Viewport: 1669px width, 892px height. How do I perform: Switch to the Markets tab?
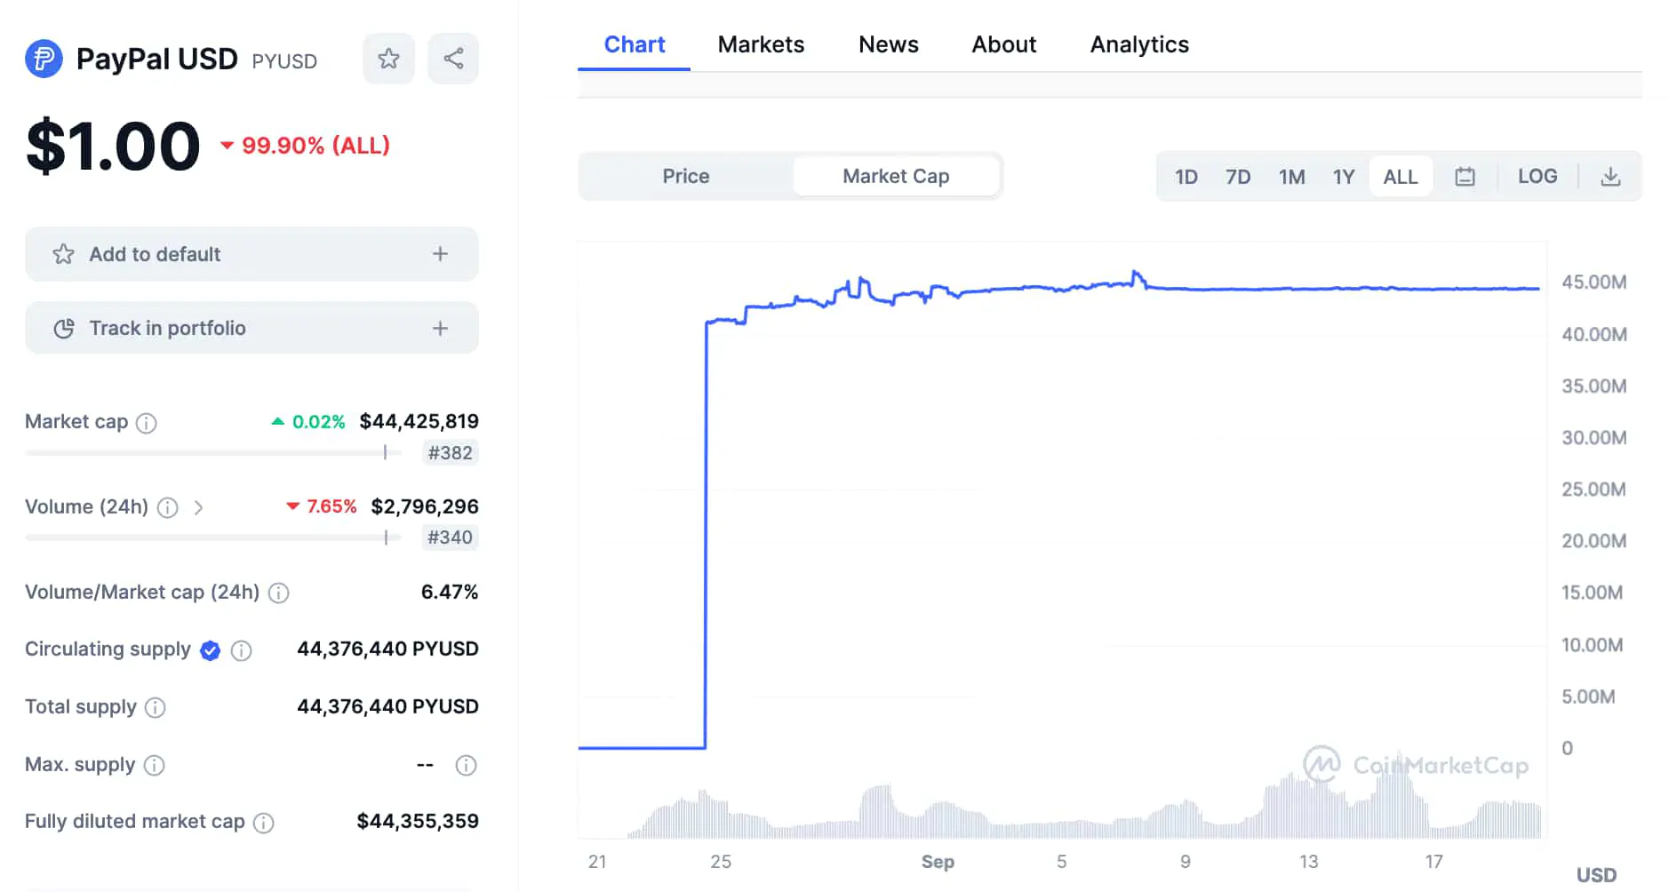click(x=761, y=44)
